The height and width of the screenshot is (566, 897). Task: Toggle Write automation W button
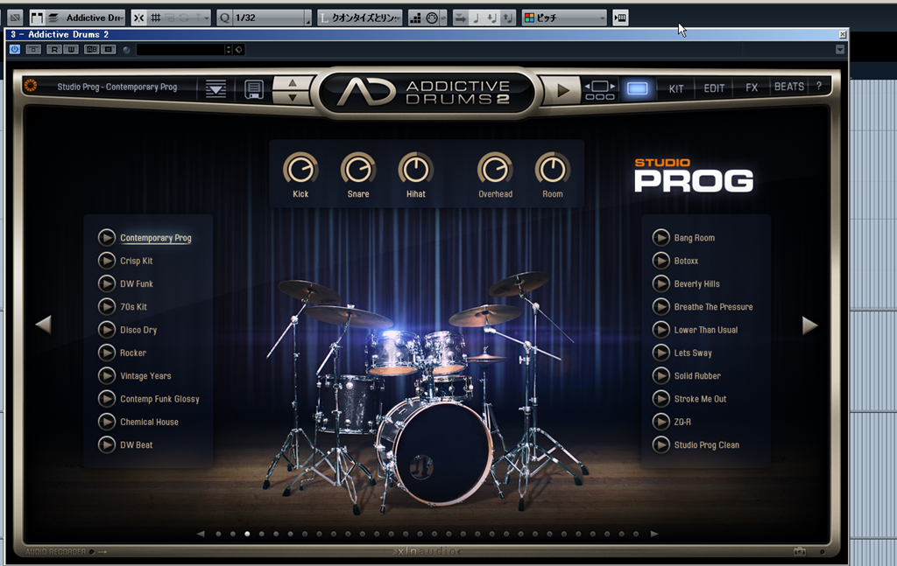[70, 50]
